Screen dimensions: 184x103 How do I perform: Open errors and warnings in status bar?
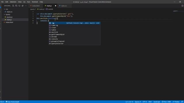point(2,102)
